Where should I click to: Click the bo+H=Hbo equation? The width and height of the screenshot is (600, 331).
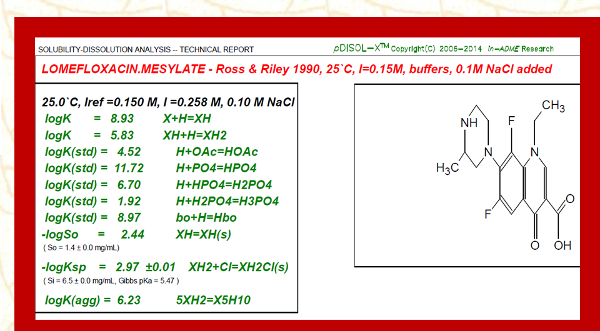[206, 218]
